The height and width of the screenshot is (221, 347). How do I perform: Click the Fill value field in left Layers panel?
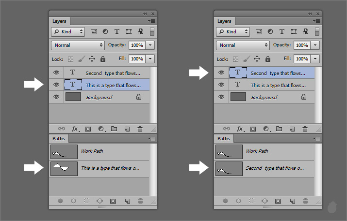(136, 59)
